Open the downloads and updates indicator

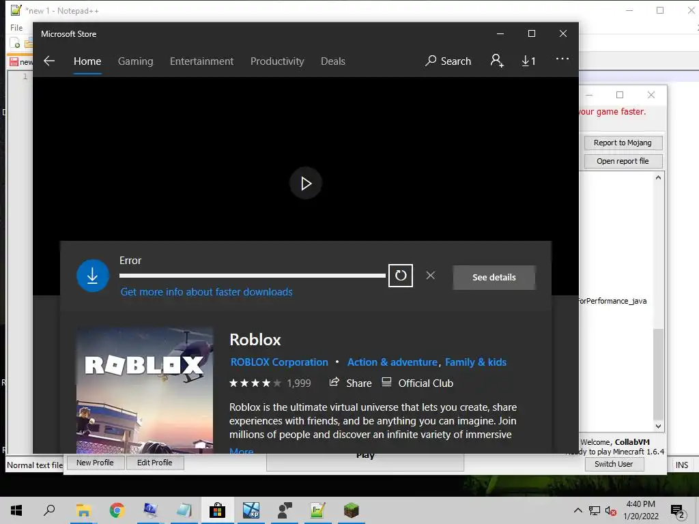(x=529, y=61)
